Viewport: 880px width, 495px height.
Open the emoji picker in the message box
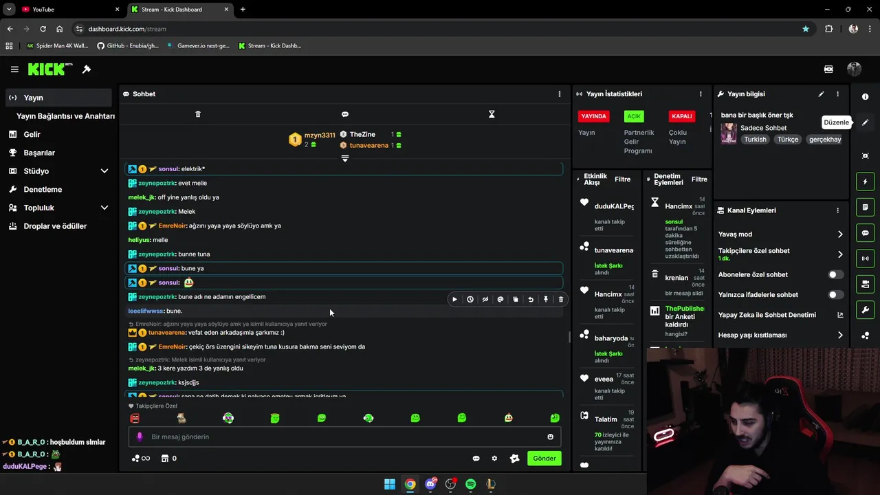pyautogui.click(x=550, y=437)
